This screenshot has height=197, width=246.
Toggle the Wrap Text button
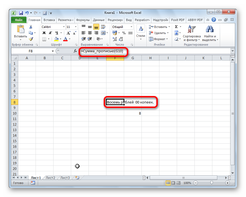click(x=103, y=27)
